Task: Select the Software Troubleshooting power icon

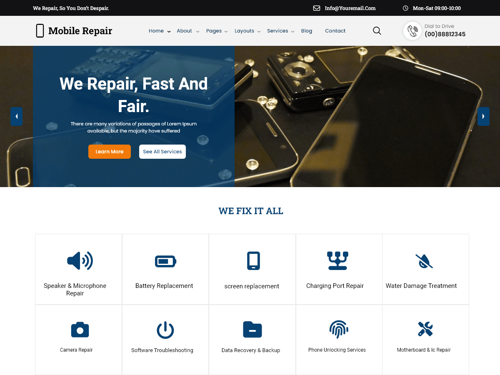Action: click(165, 330)
